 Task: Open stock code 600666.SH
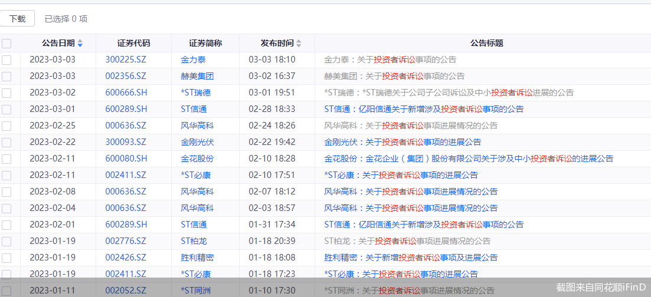(126, 93)
